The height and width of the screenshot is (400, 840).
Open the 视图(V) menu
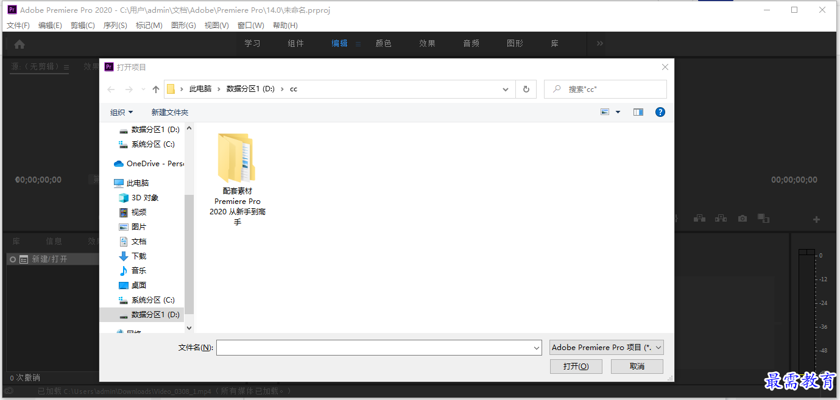pyautogui.click(x=216, y=25)
